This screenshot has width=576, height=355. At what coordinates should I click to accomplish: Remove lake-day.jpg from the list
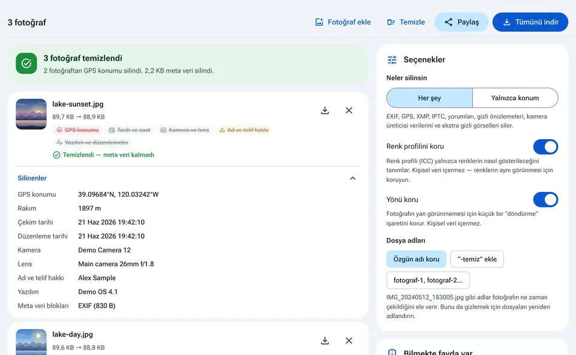pos(349,341)
